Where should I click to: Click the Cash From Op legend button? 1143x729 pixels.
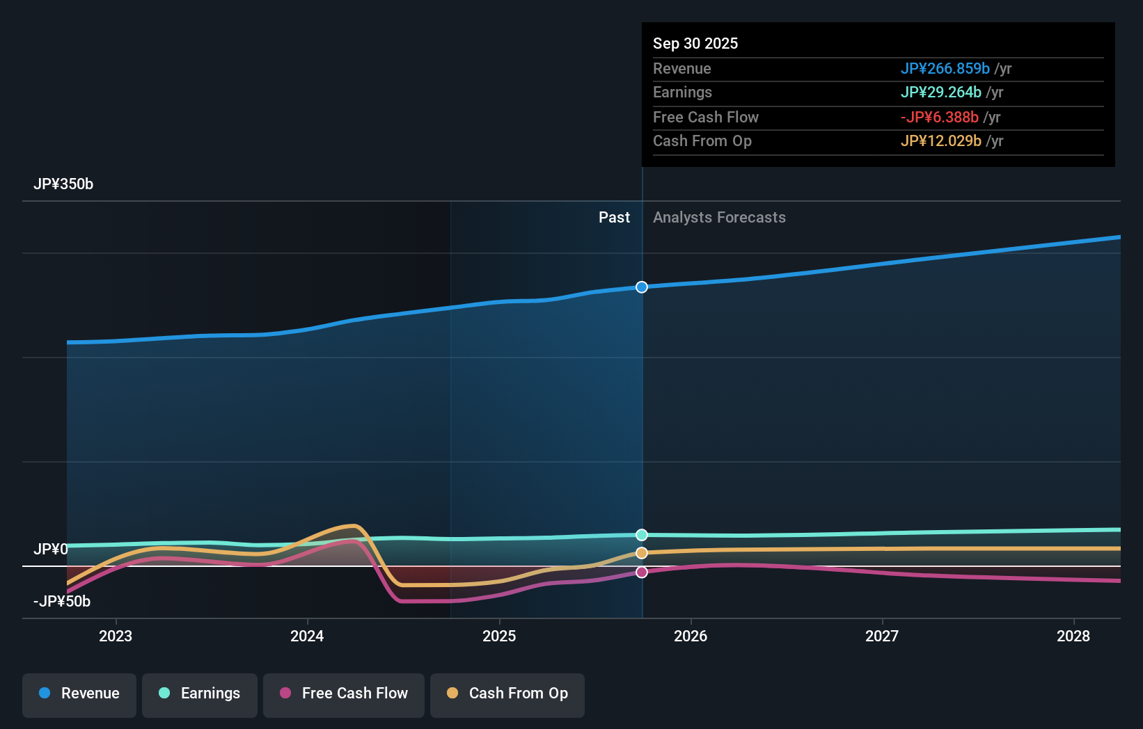tap(507, 694)
